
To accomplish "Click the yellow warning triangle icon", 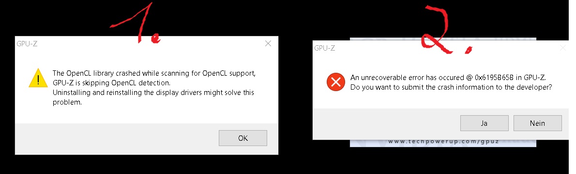I will click(38, 78).
